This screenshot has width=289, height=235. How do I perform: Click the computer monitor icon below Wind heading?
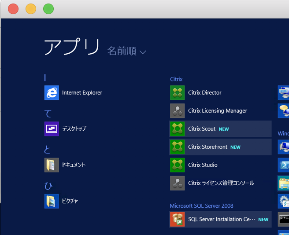pyautogui.click(x=283, y=147)
